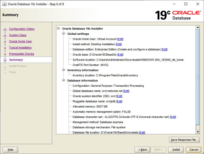
Task: Go to the Prerequisite Checks step
Action: click(22, 54)
